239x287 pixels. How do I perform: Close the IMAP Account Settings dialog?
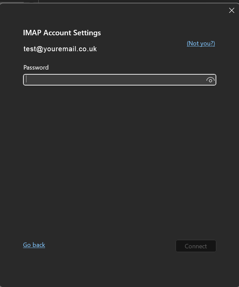(x=232, y=11)
